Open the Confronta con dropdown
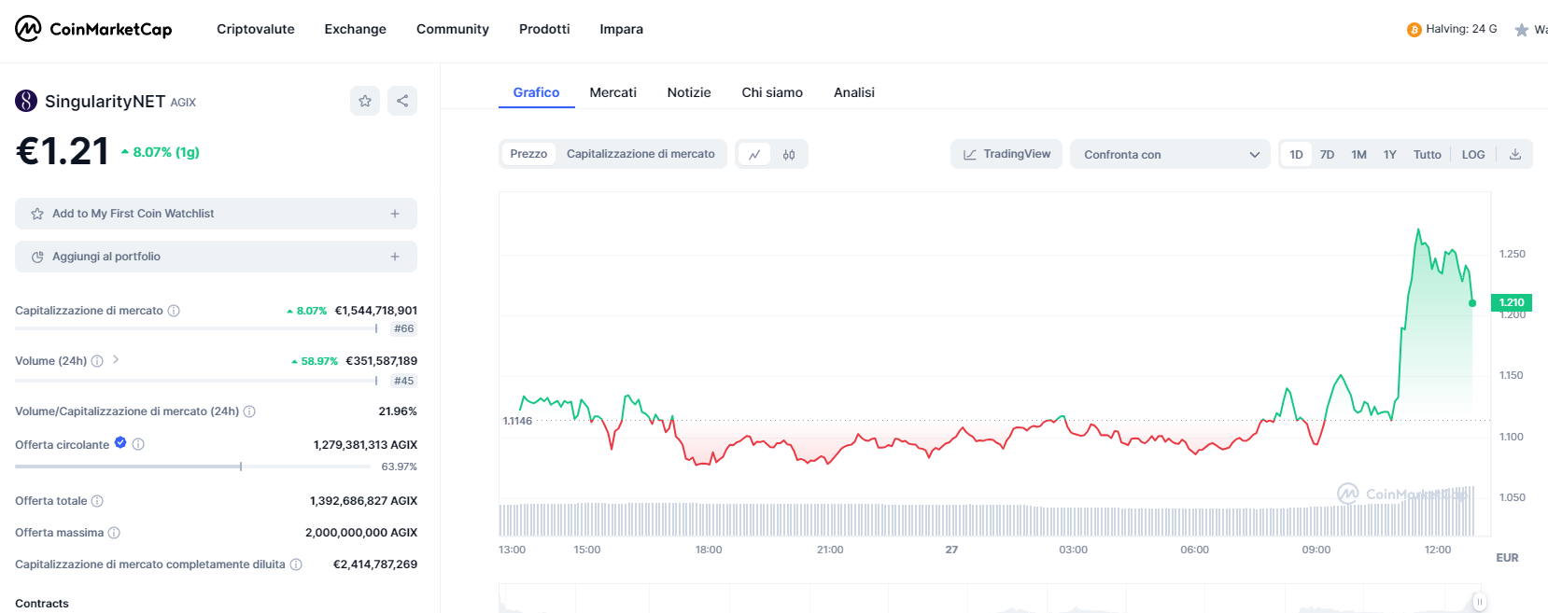1548x613 pixels. tap(1171, 155)
